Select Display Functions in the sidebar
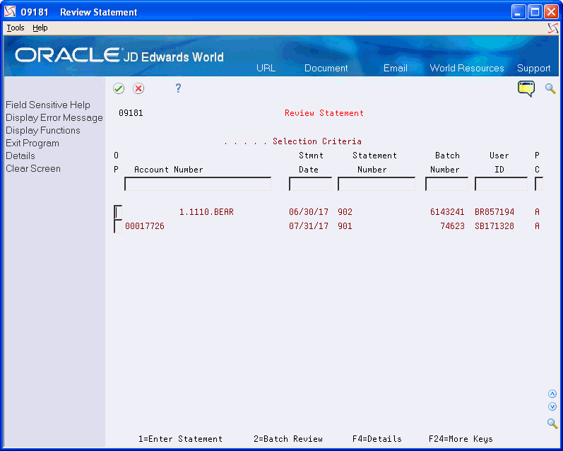Screen dimensions: 563x451 click(x=42, y=131)
